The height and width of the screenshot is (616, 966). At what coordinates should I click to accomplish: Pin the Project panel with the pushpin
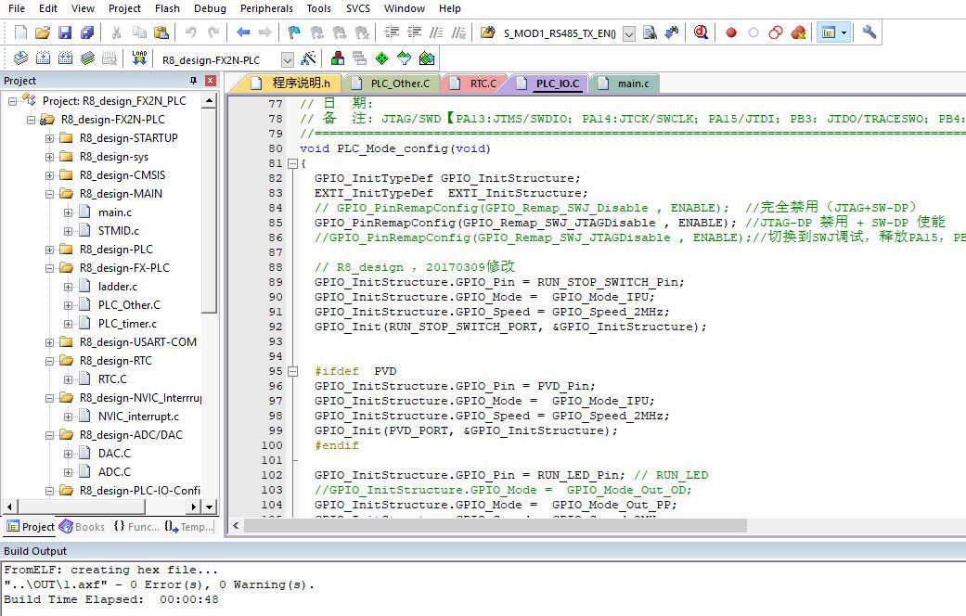194,81
